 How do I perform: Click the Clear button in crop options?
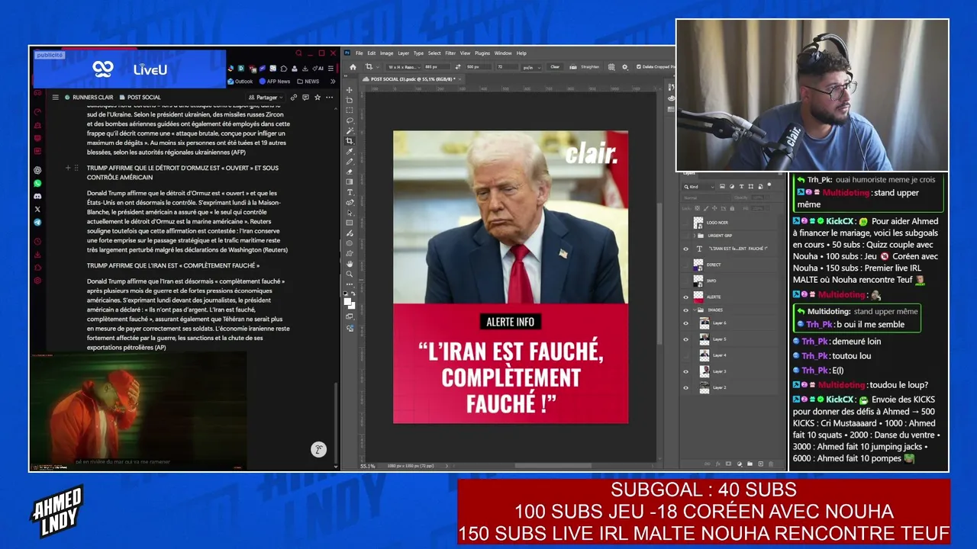pyautogui.click(x=555, y=67)
